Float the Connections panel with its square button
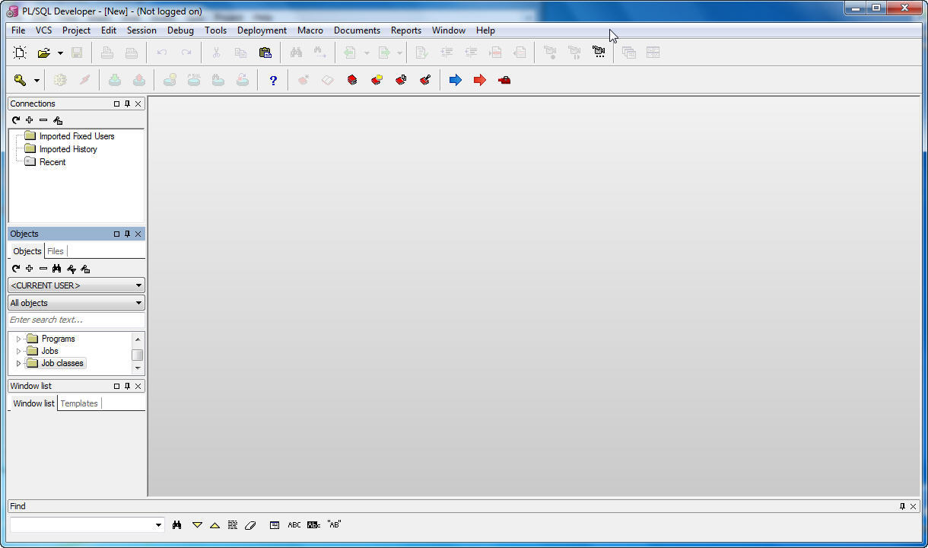 116,104
